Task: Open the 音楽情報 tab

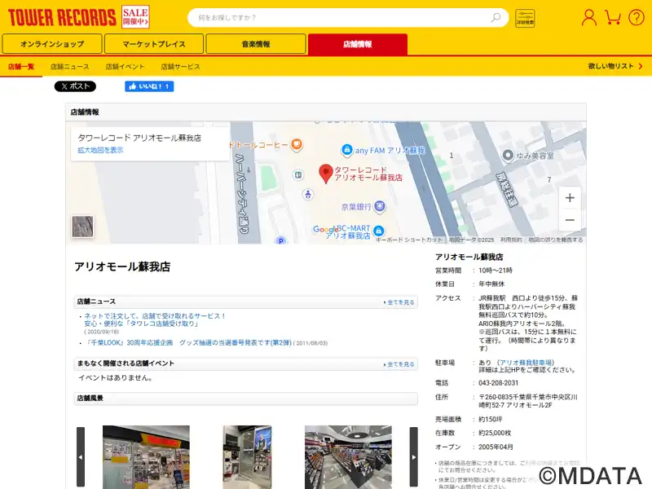Action: (256, 44)
